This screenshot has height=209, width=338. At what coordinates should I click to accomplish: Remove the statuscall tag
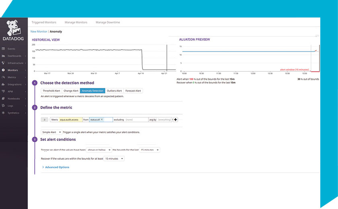(x=102, y=119)
